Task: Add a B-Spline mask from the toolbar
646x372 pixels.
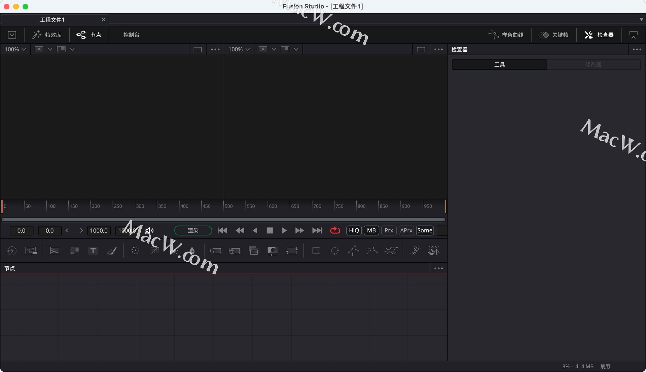Action: click(x=372, y=251)
